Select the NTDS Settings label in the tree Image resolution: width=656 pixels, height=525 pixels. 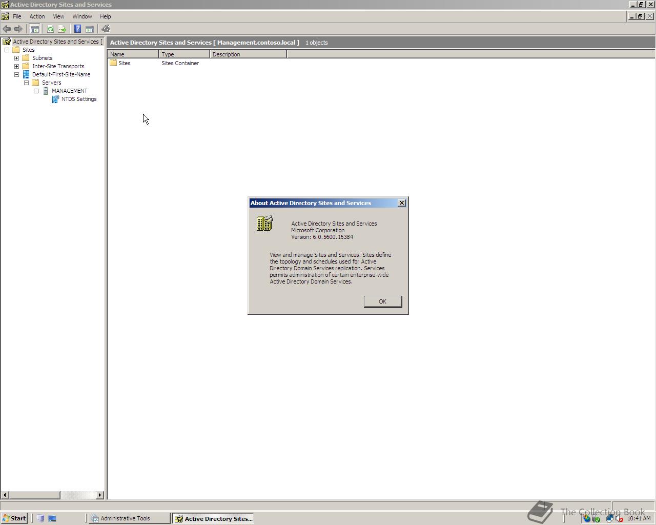pos(79,99)
